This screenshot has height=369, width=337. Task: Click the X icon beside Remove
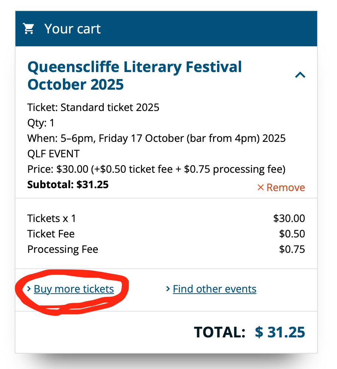[x=260, y=187]
